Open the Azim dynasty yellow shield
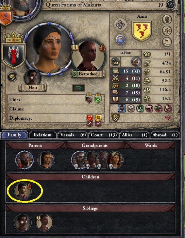 click(141, 31)
